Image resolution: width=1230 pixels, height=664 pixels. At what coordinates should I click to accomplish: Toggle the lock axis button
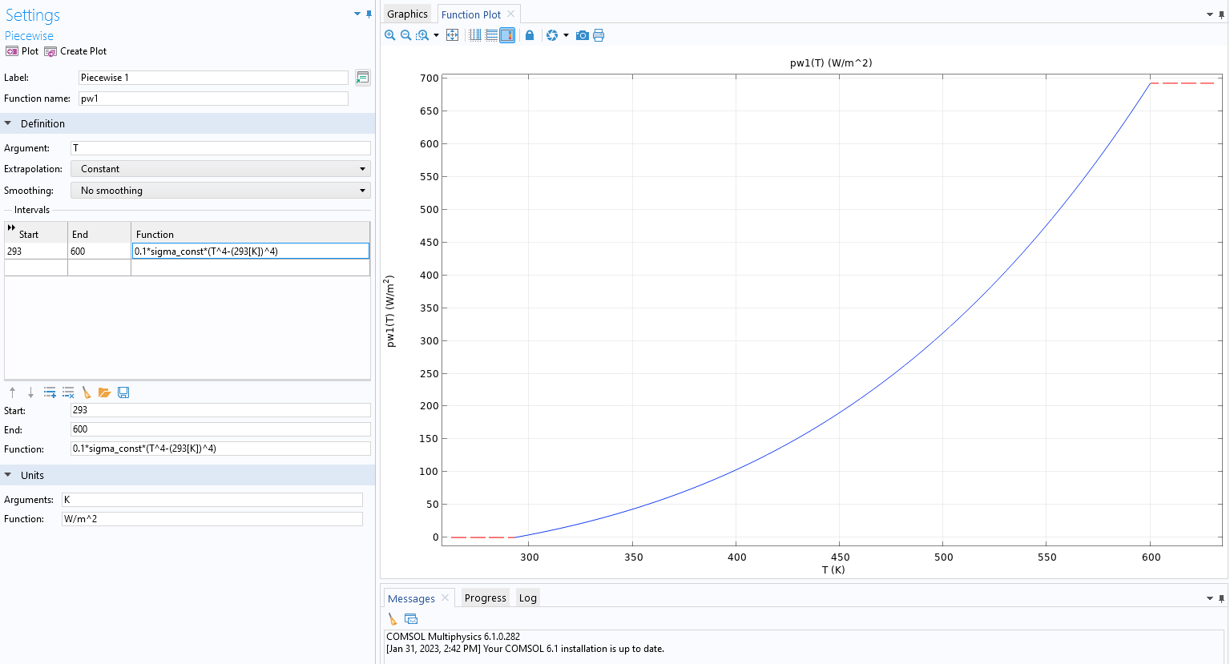tap(530, 35)
